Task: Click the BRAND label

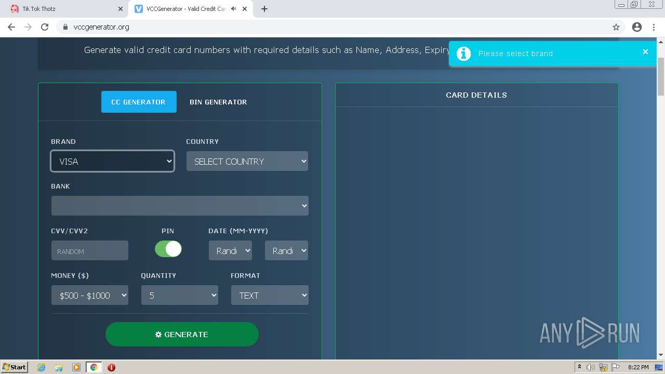Action: click(x=63, y=141)
